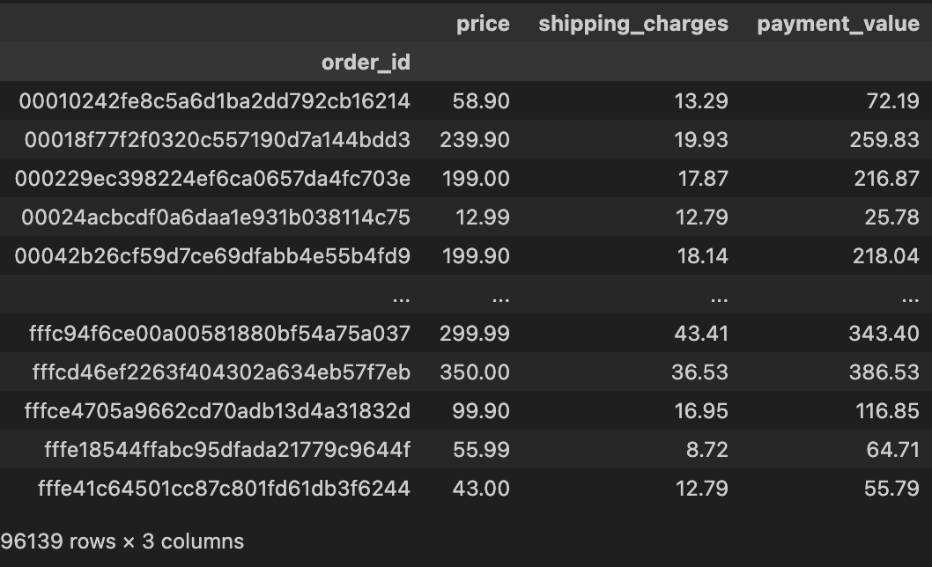This screenshot has width=932, height=567.
Task: Click the payment value 72.19
Action: 892,101
